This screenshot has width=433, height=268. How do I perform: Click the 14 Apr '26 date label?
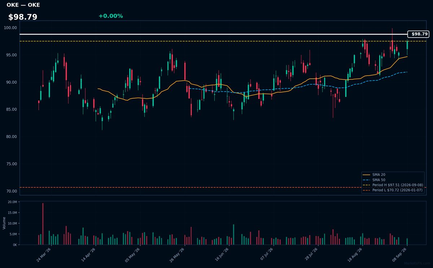coord(88,255)
